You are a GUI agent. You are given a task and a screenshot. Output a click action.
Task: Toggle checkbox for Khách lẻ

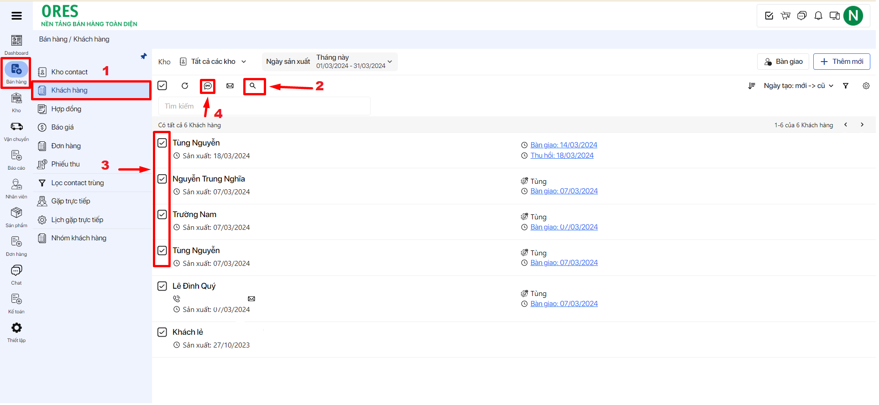point(162,332)
